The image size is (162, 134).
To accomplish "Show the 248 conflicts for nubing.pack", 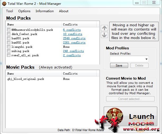I will (x=73, y=51).
